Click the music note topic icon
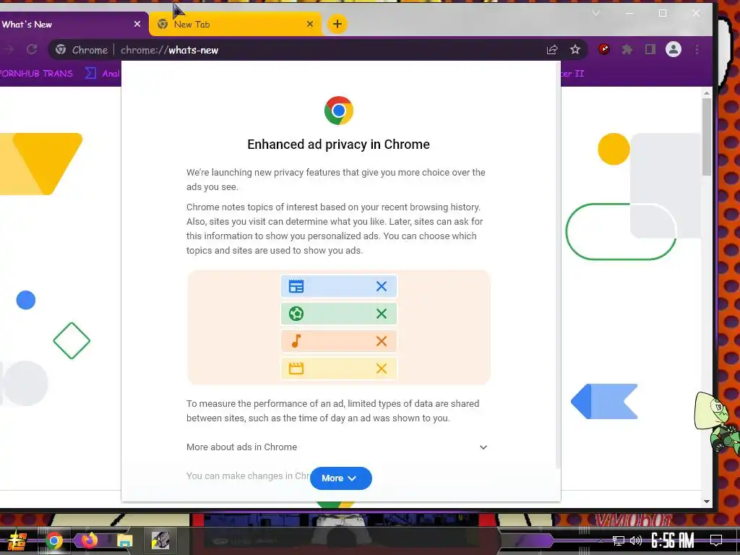 [x=296, y=341]
